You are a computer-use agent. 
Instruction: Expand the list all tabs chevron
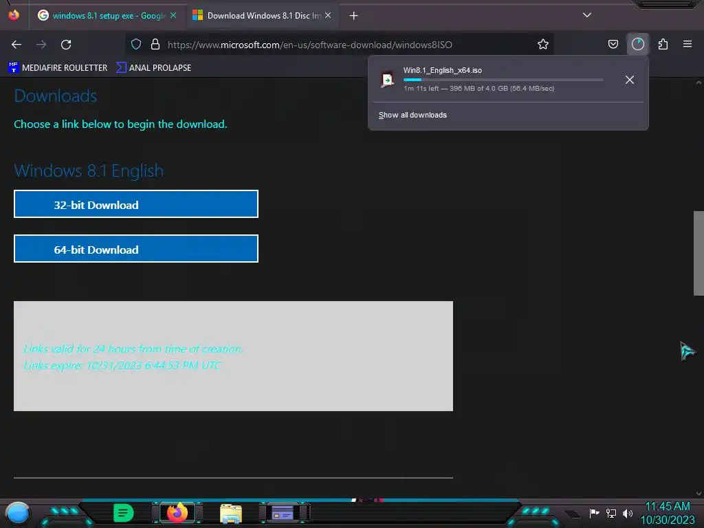click(587, 15)
